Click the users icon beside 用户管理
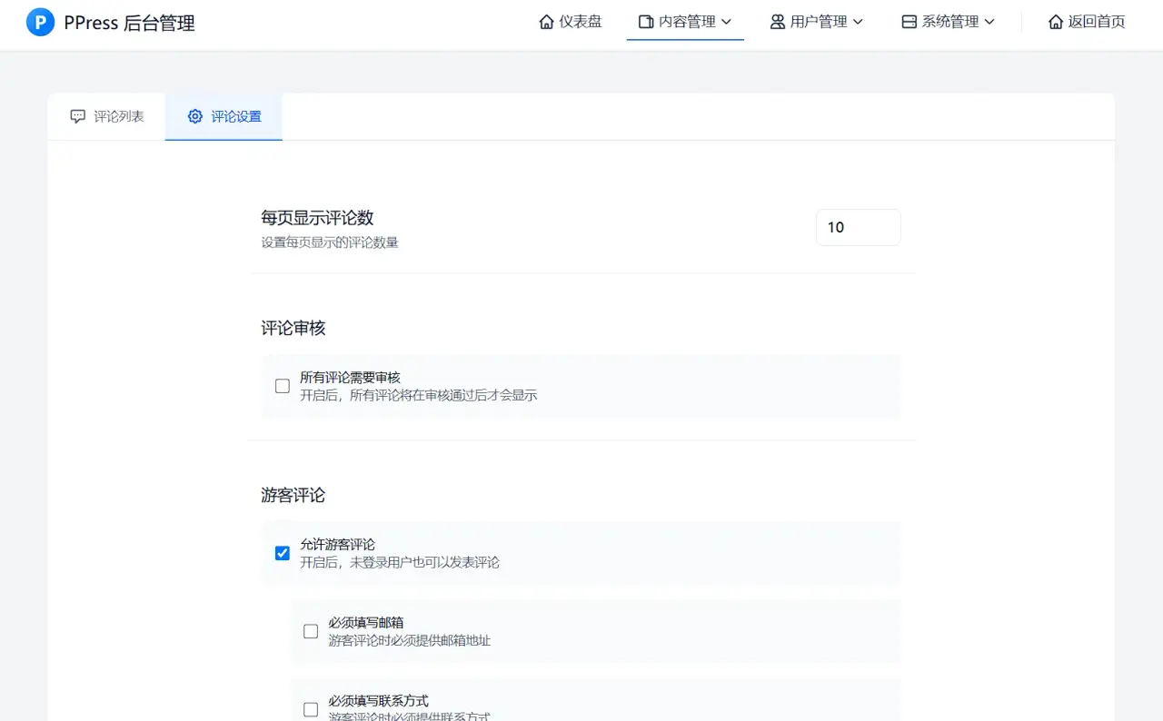1163x721 pixels. [778, 21]
